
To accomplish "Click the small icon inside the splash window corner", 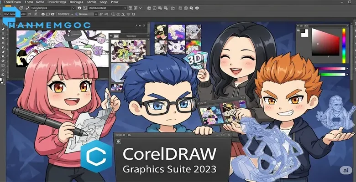I will click(x=118, y=142).
